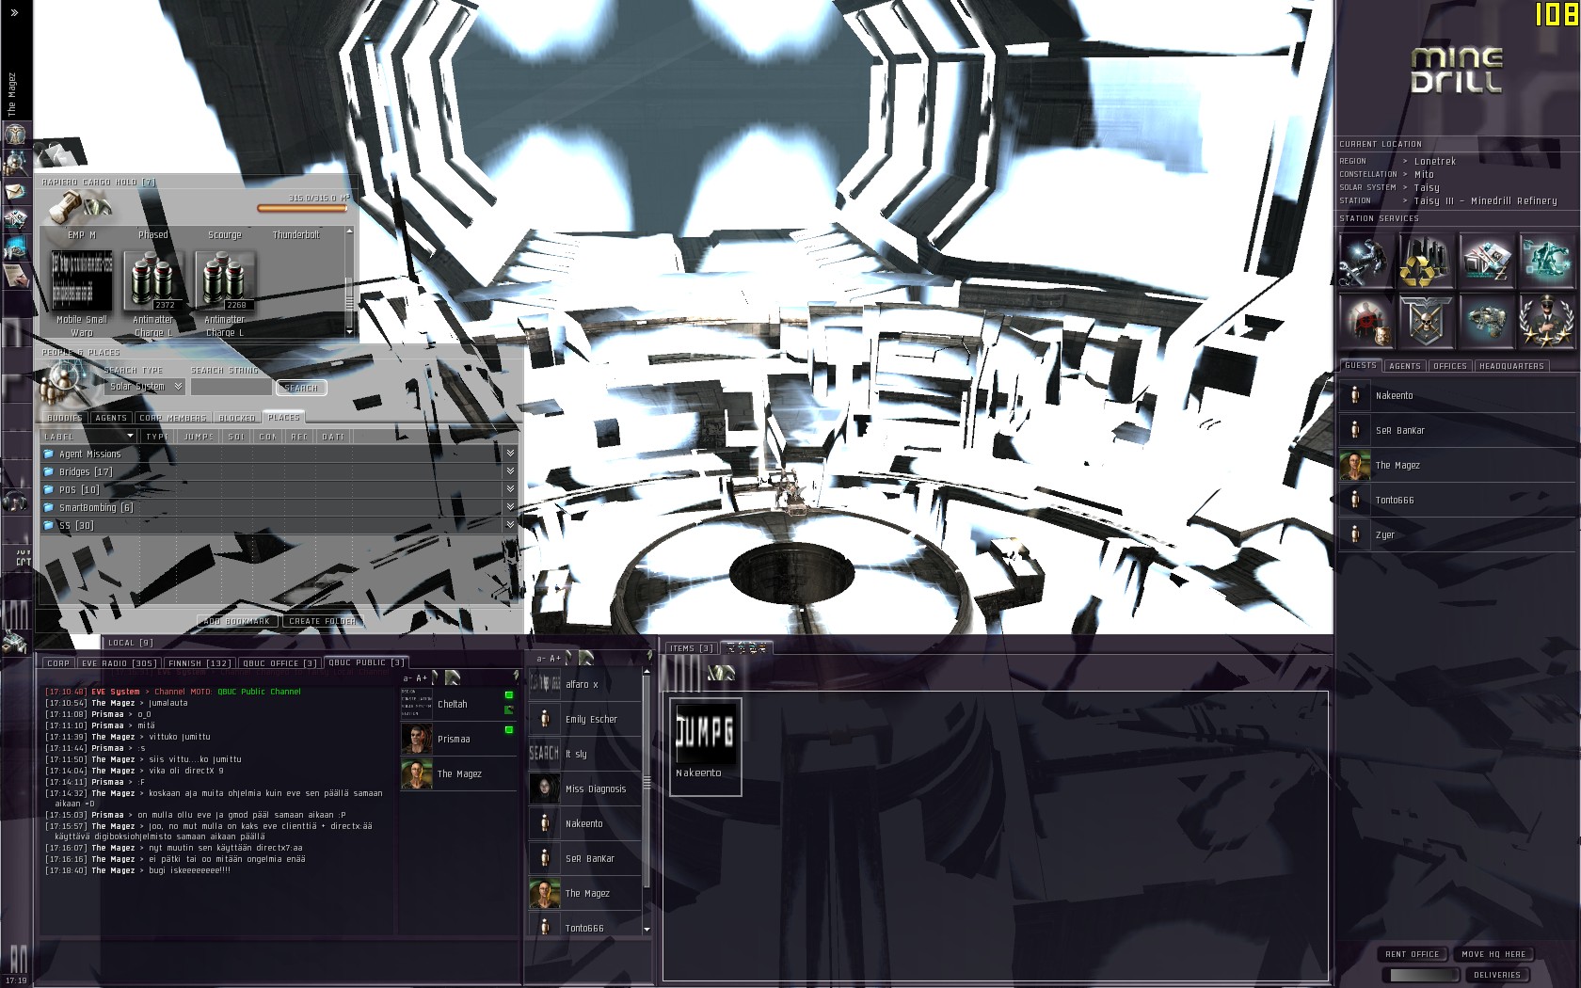This screenshot has width=1581, height=988.
Task: Click the scroll-up arrow in the cargo hold
Action: (349, 231)
